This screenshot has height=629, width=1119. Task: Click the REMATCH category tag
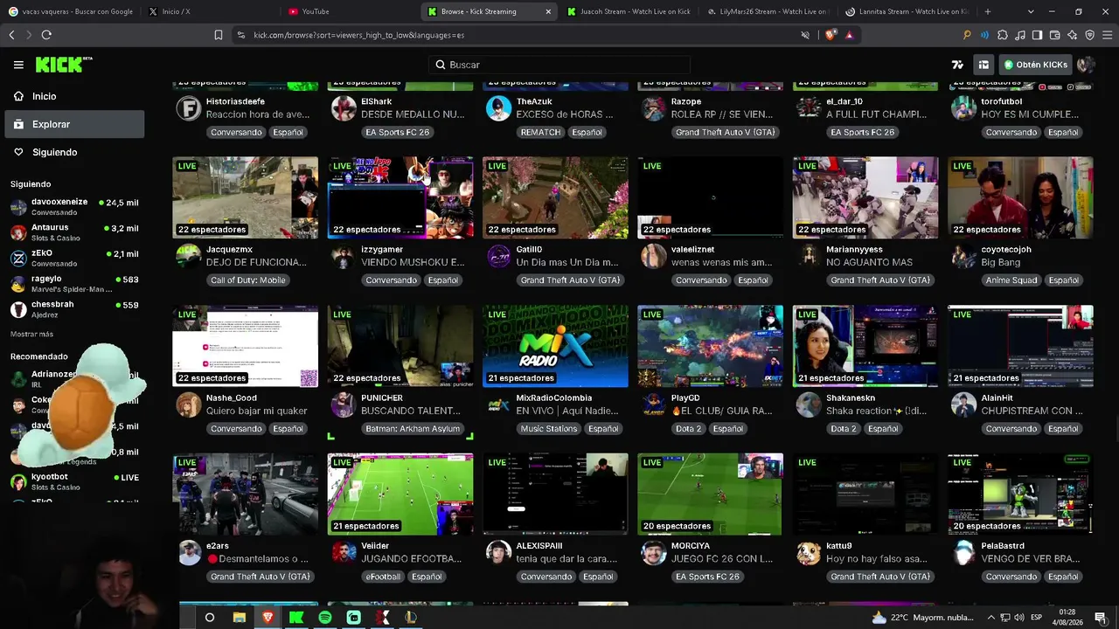click(x=540, y=132)
